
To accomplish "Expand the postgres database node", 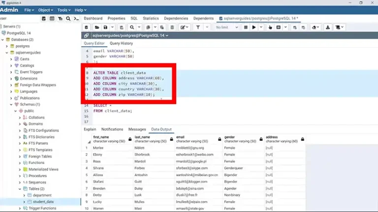I will coord(7,46).
